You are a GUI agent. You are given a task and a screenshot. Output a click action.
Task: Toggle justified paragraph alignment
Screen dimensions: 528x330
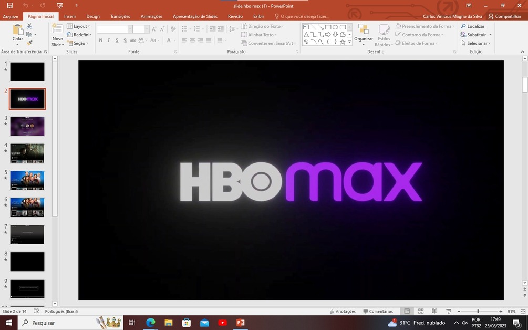pyautogui.click(x=208, y=40)
